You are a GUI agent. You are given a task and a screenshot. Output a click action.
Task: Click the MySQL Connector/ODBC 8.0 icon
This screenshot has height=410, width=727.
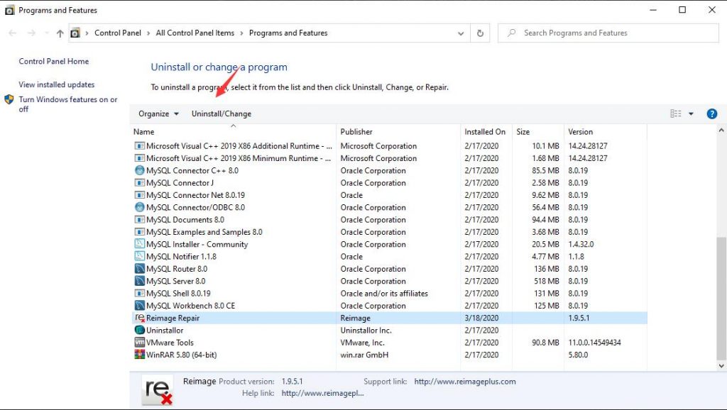pyautogui.click(x=140, y=208)
